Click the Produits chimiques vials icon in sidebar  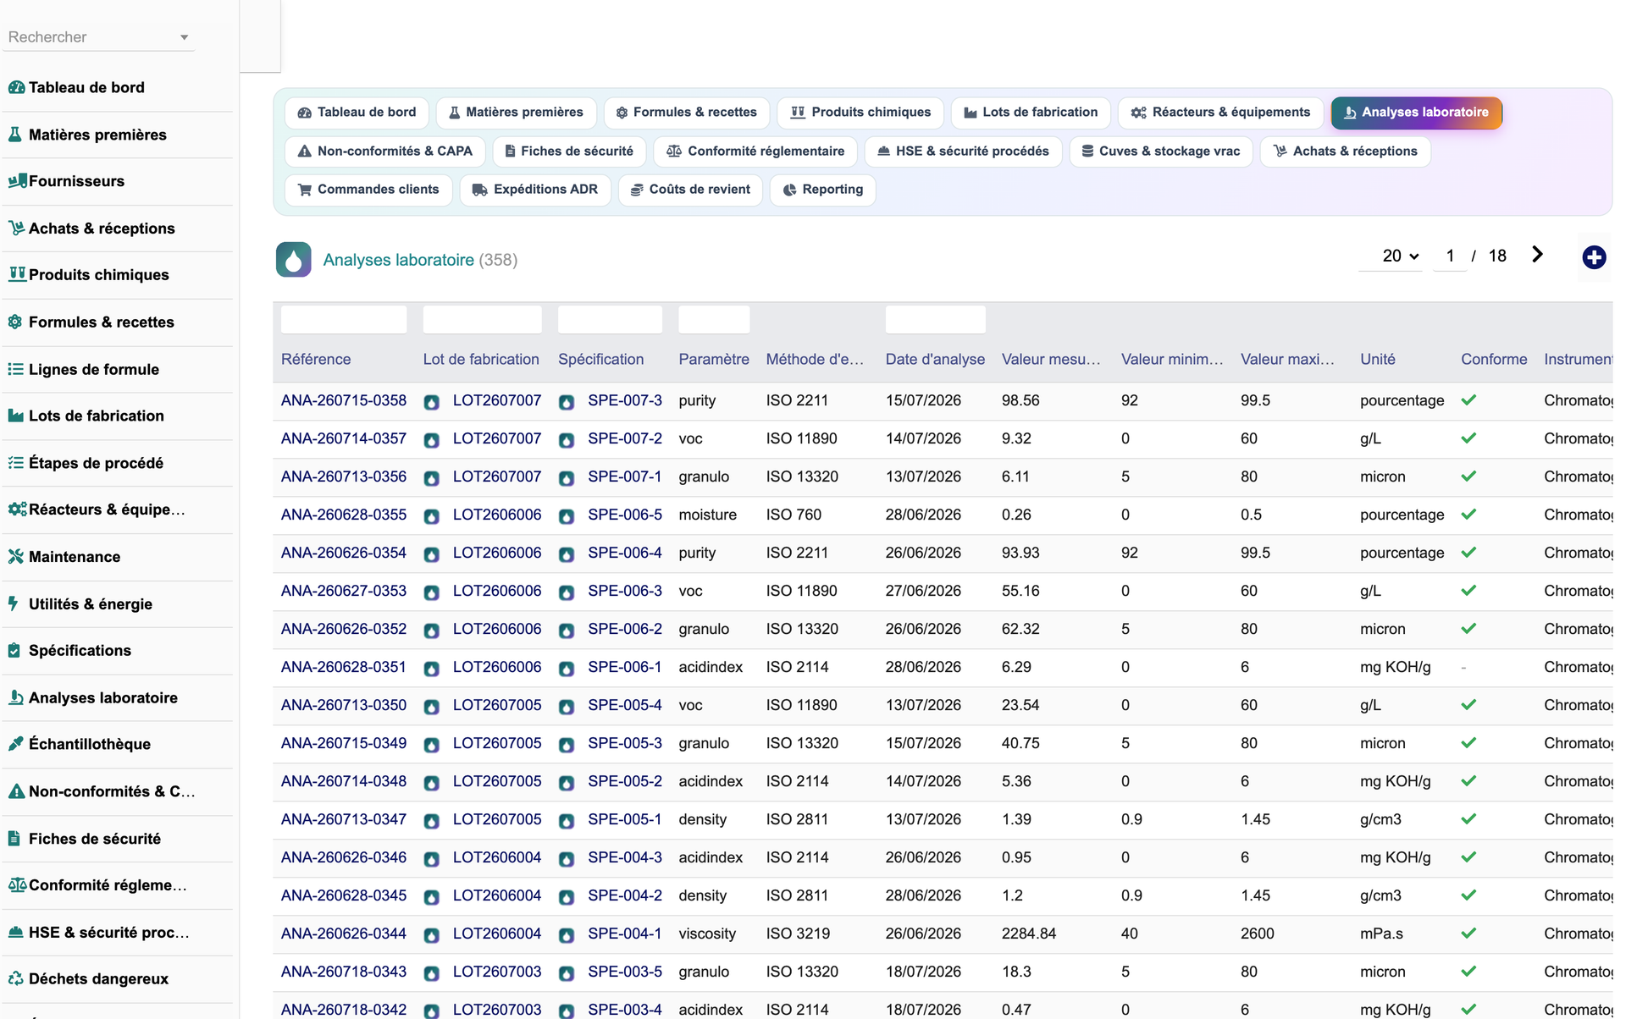click(x=16, y=274)
